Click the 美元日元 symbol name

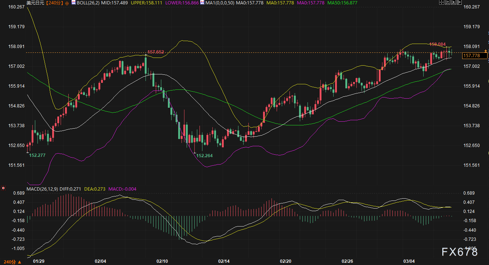[35, 3]
